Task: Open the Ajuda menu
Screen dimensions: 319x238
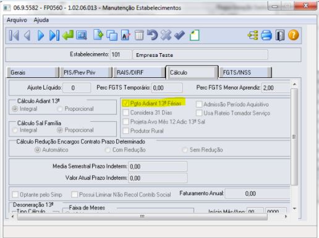Action: click(41, 20)
